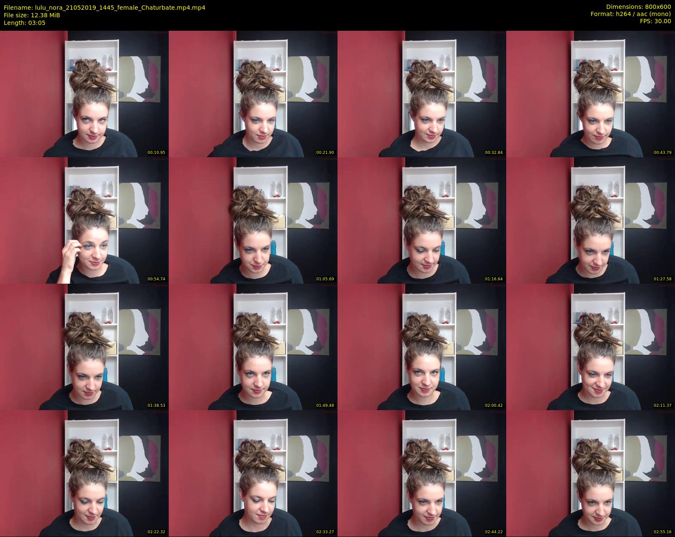Select the frame at 00:21.90
675x537 pixels.
point(253,94)
